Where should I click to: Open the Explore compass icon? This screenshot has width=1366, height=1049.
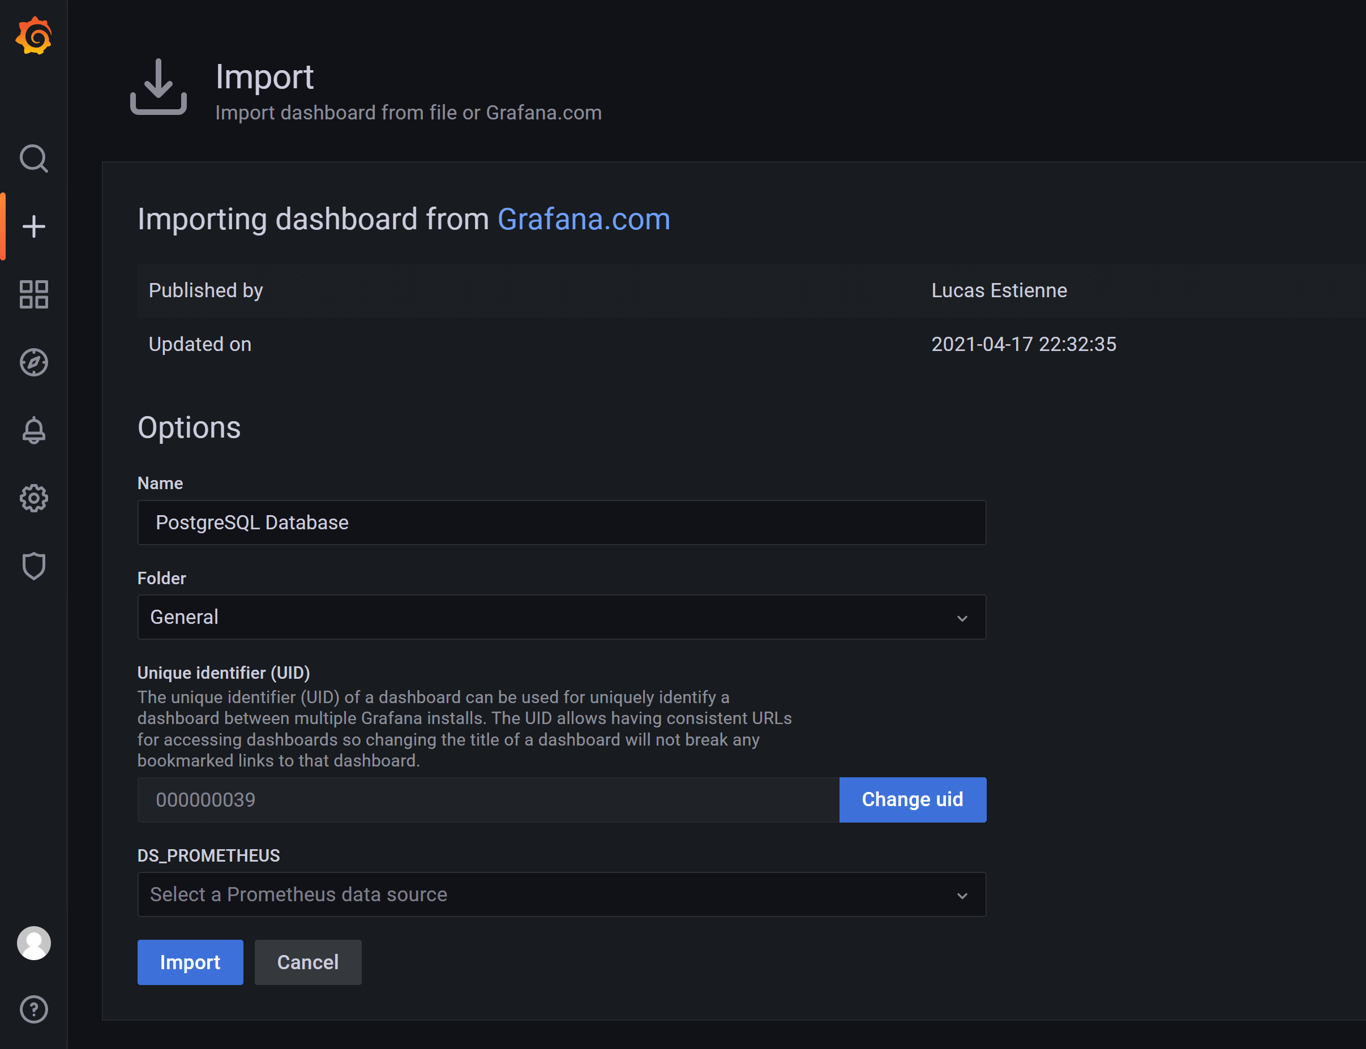click(x=34, y=362)
